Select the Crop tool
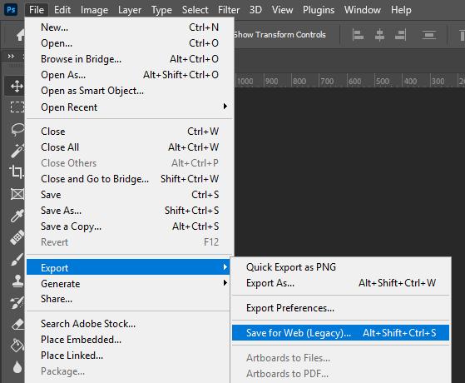Viewport: 465px width, 383px height. coord(17,172)
